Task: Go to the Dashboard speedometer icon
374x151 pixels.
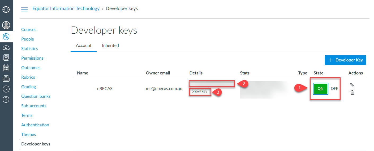Action: (6, 48)
